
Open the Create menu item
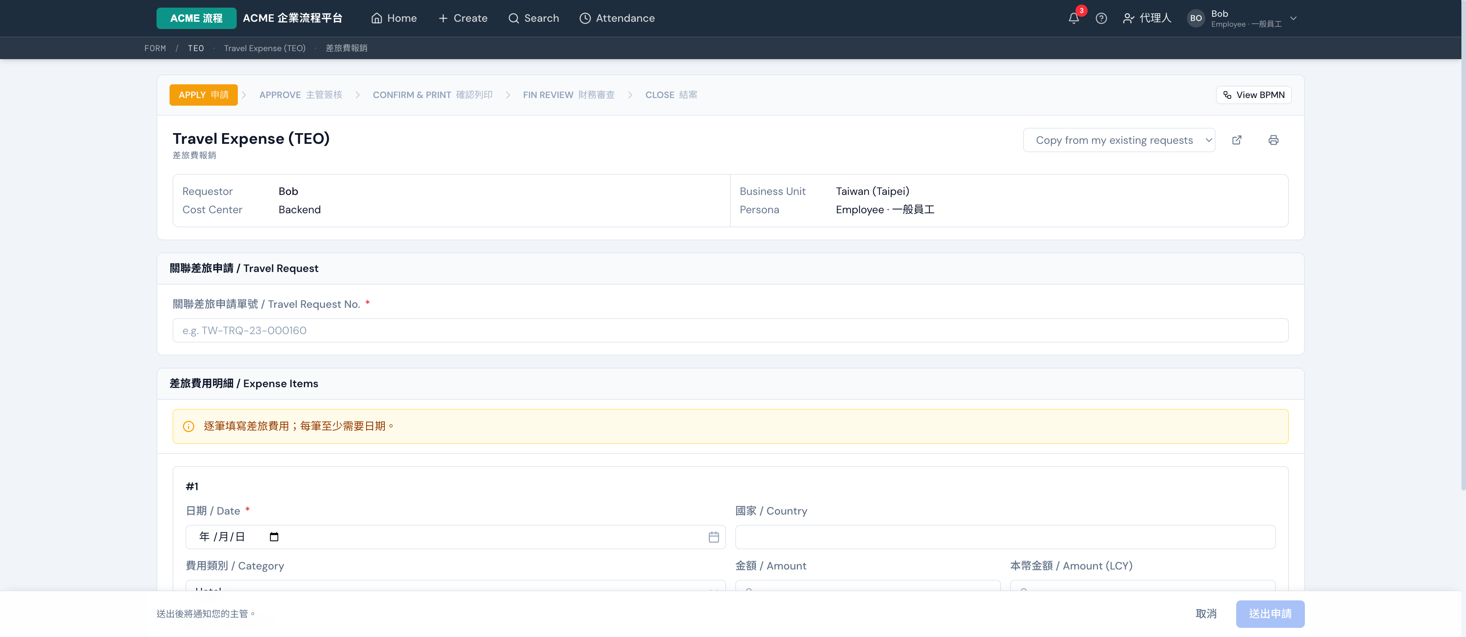[x=463, y=18]
